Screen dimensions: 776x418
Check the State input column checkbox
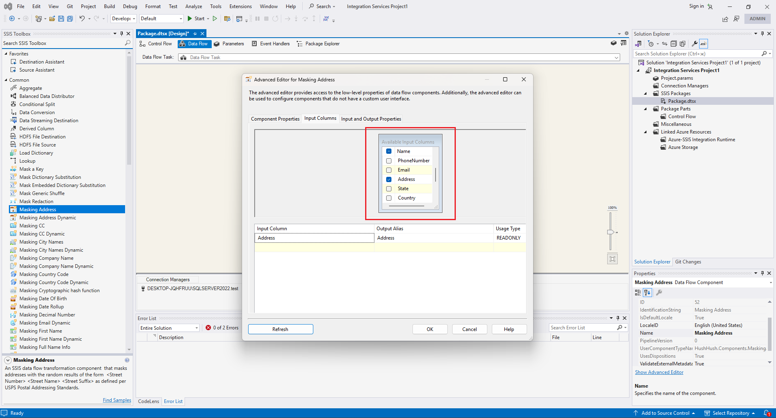coord(389,189)
